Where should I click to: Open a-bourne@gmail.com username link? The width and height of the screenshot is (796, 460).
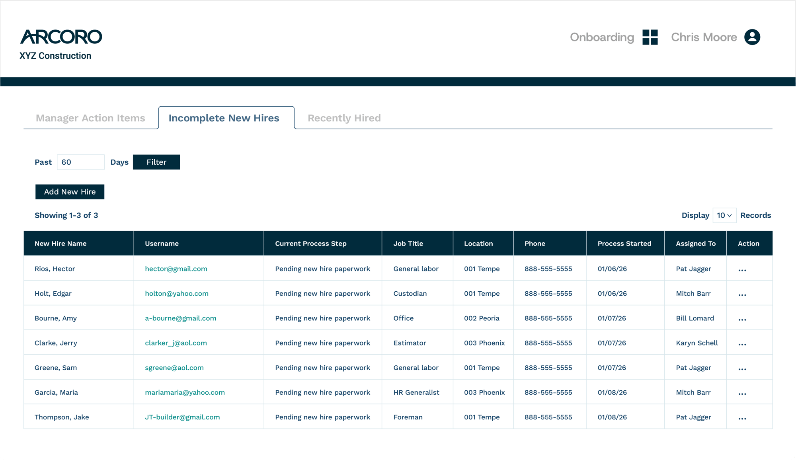pos(181,318)
